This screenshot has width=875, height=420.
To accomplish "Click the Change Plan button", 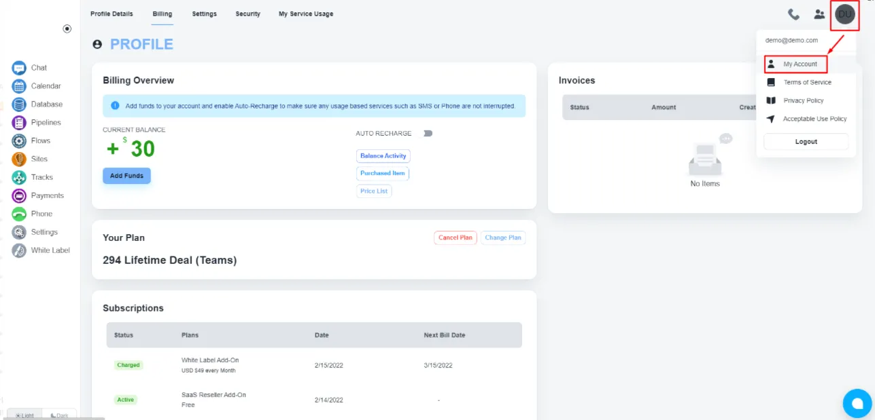I will [x=503, y=238].
